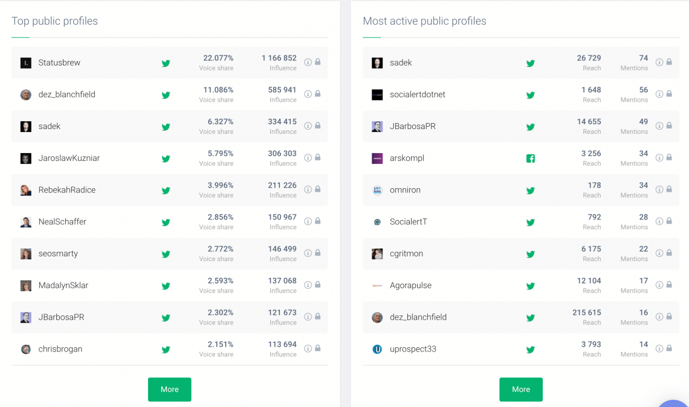This screenshot has height=407, width=689.
Task: Open info icon for dez_blanchfield top profile
Action: pos(308,94)
